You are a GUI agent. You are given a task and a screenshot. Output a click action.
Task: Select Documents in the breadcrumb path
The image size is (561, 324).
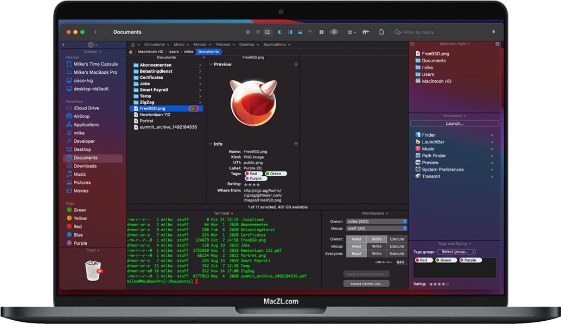tap(208, 52)
